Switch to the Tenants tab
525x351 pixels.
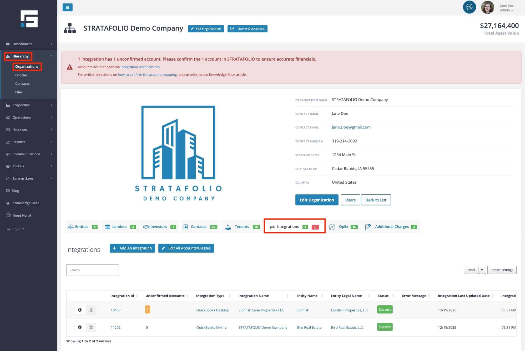[x=242, y=227]
